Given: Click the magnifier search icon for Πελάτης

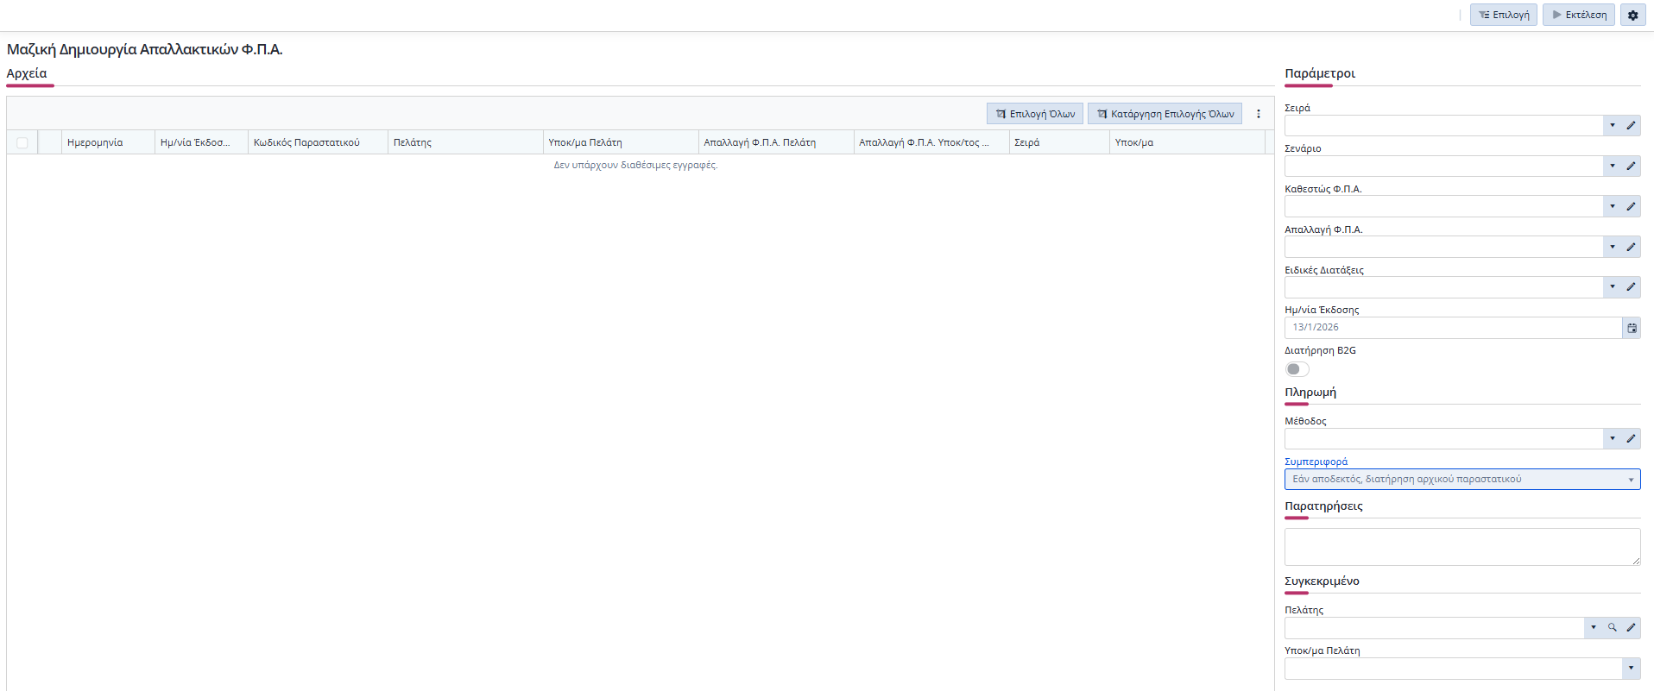Looking at the screenshot, I should point(1612,628).
